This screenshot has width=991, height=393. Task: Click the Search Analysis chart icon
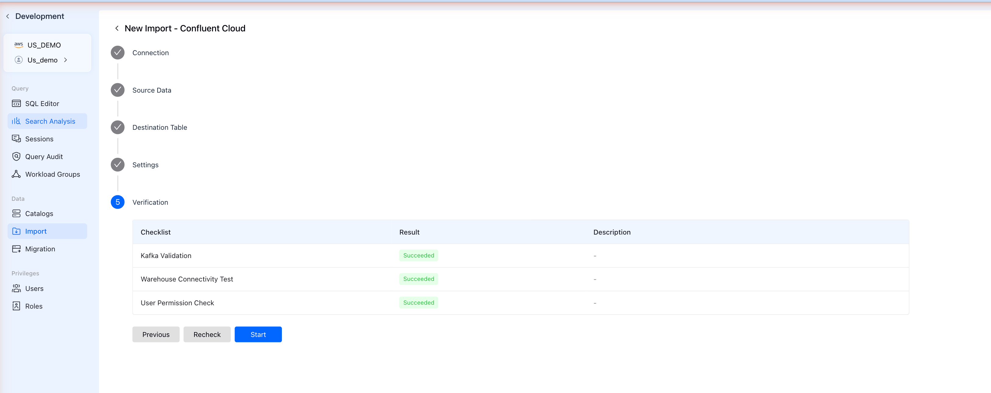point(16,121)
